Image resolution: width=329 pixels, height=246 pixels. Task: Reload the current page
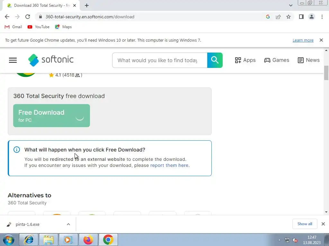(x=28, y=17)
